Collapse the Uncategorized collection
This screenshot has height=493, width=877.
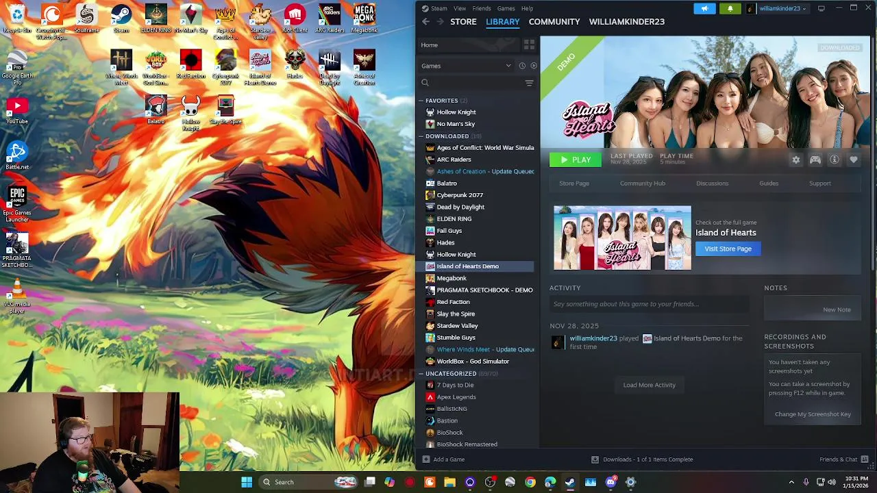click(421, 374)
